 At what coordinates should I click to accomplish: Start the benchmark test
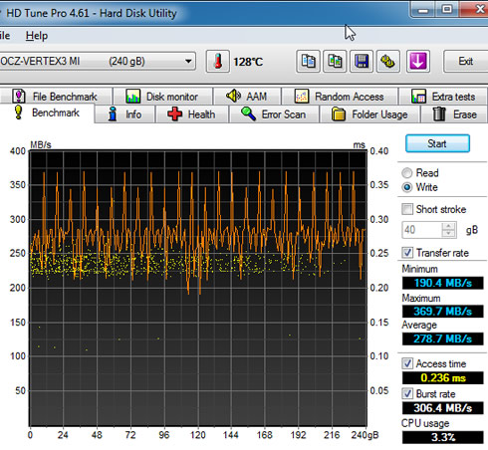tap(437, 143)
